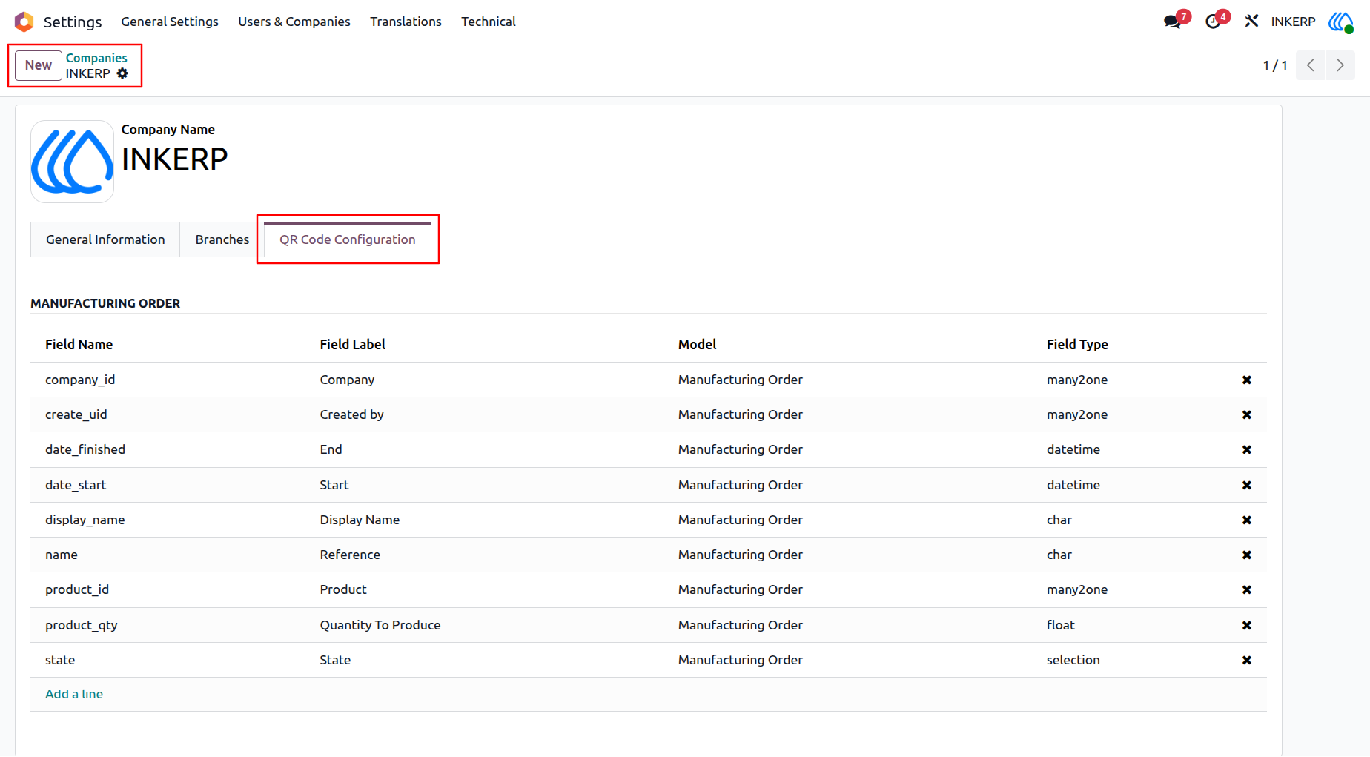
Task: Edit the Company Name field INKERP
Action: [x=175, y=159]
